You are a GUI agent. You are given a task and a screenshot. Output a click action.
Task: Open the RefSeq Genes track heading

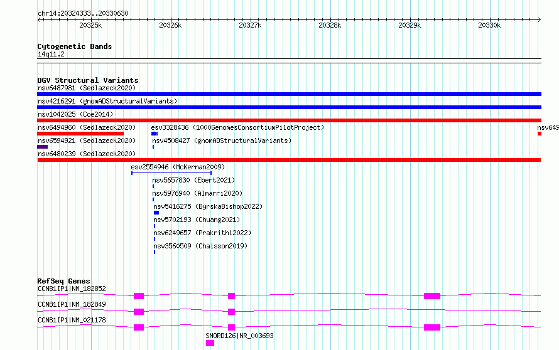(63, 281)
